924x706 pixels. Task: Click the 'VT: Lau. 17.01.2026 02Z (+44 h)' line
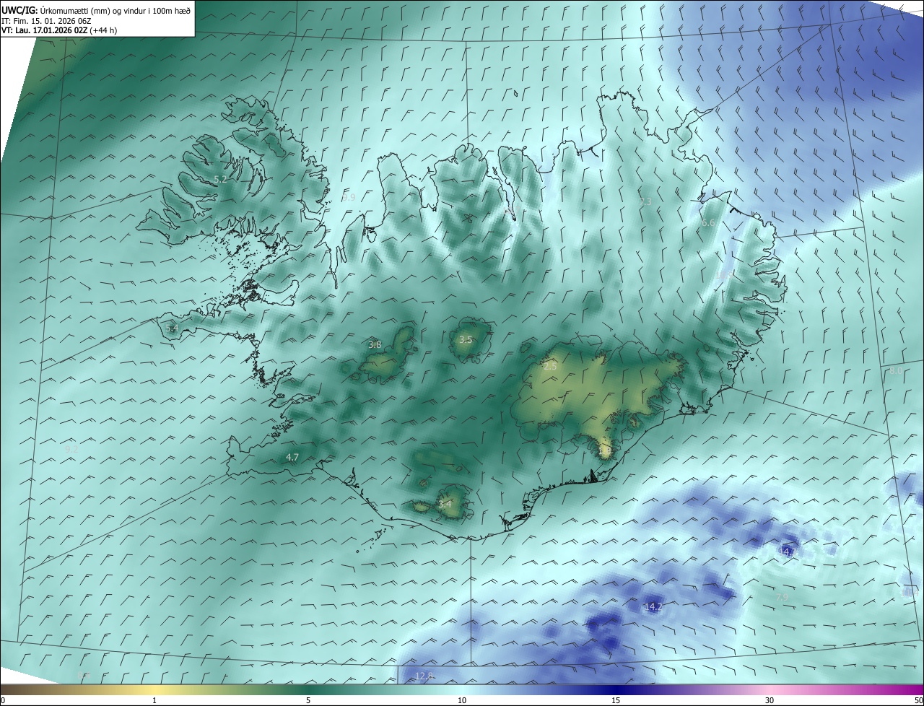pyautogui.click(x=59, y=30)
